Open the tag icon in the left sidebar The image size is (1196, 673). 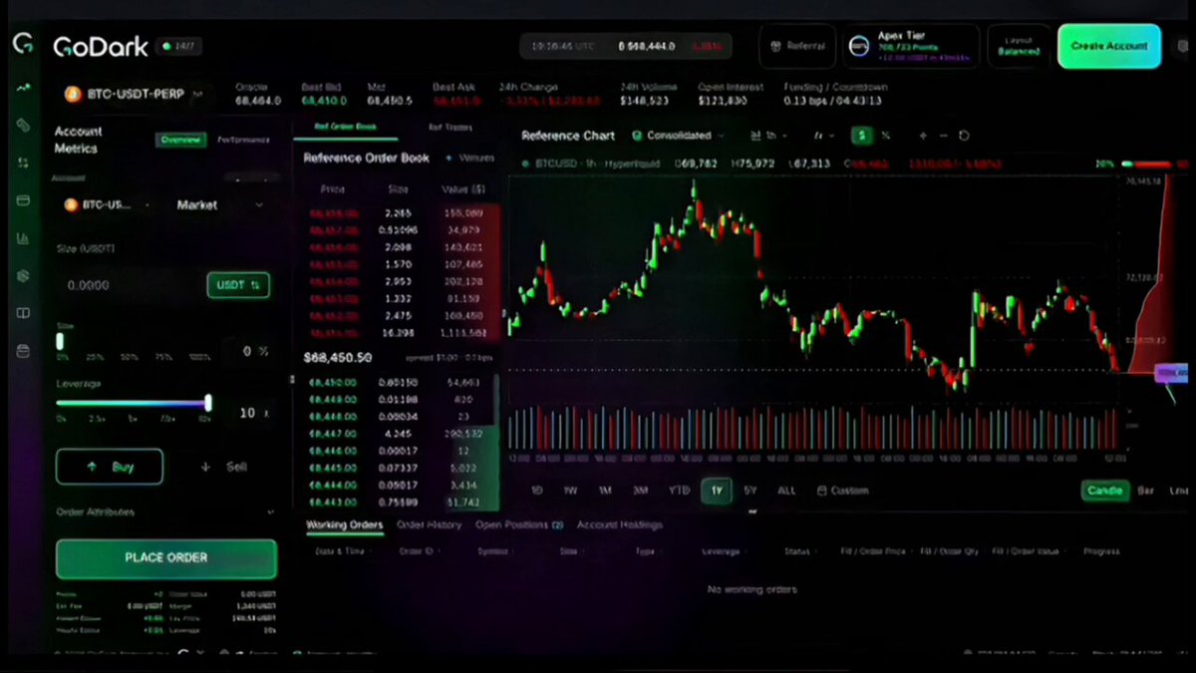[x=23, y=126]
